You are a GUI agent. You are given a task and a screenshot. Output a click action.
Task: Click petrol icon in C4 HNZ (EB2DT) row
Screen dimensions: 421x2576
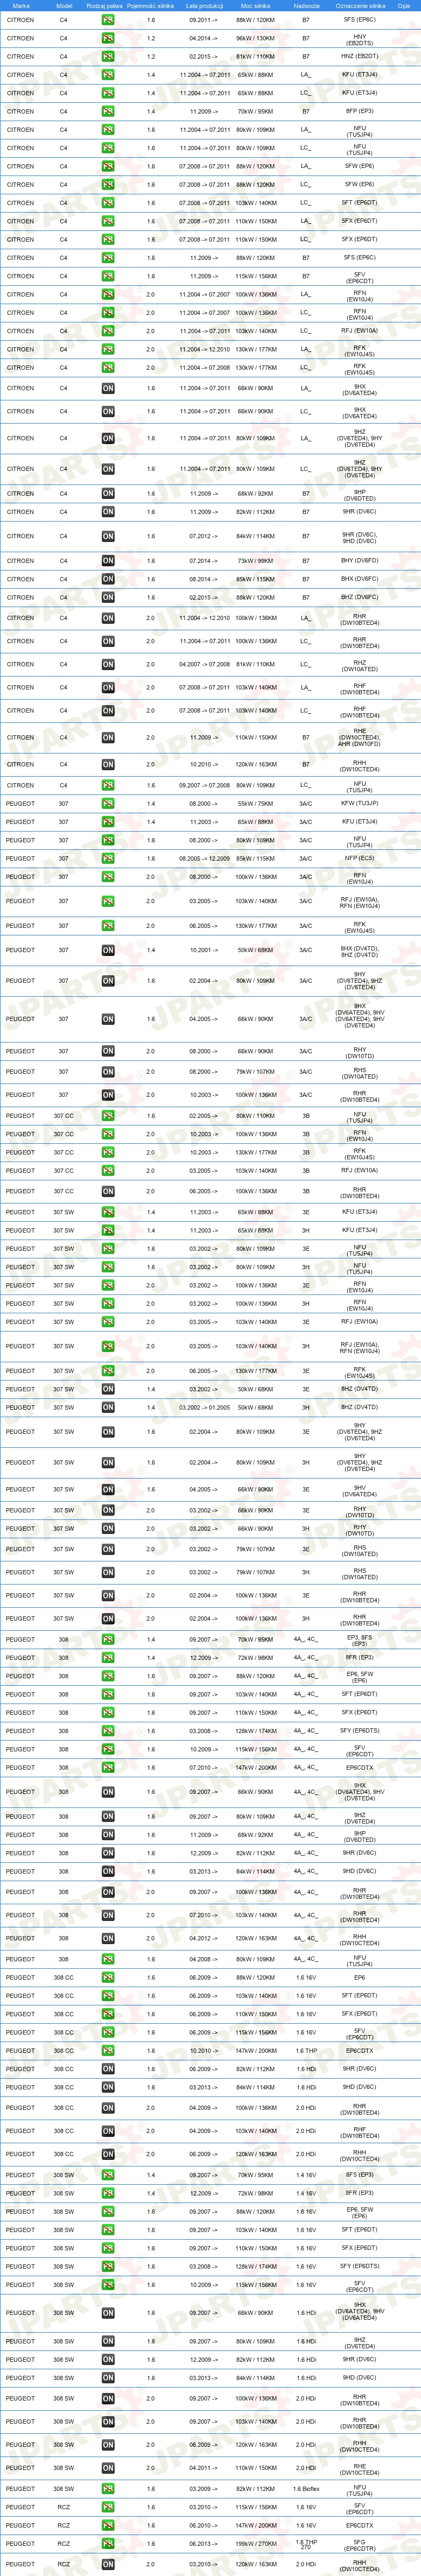(x=108, y=57)
